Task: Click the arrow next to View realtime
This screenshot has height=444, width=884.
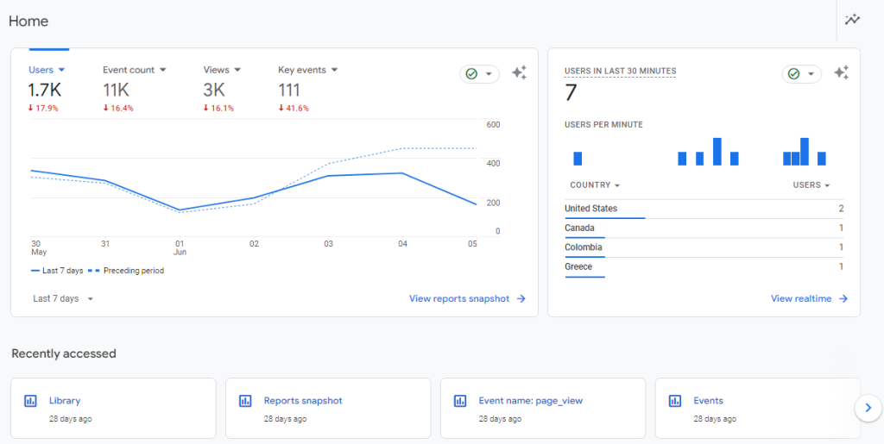Action: [843, 299]
